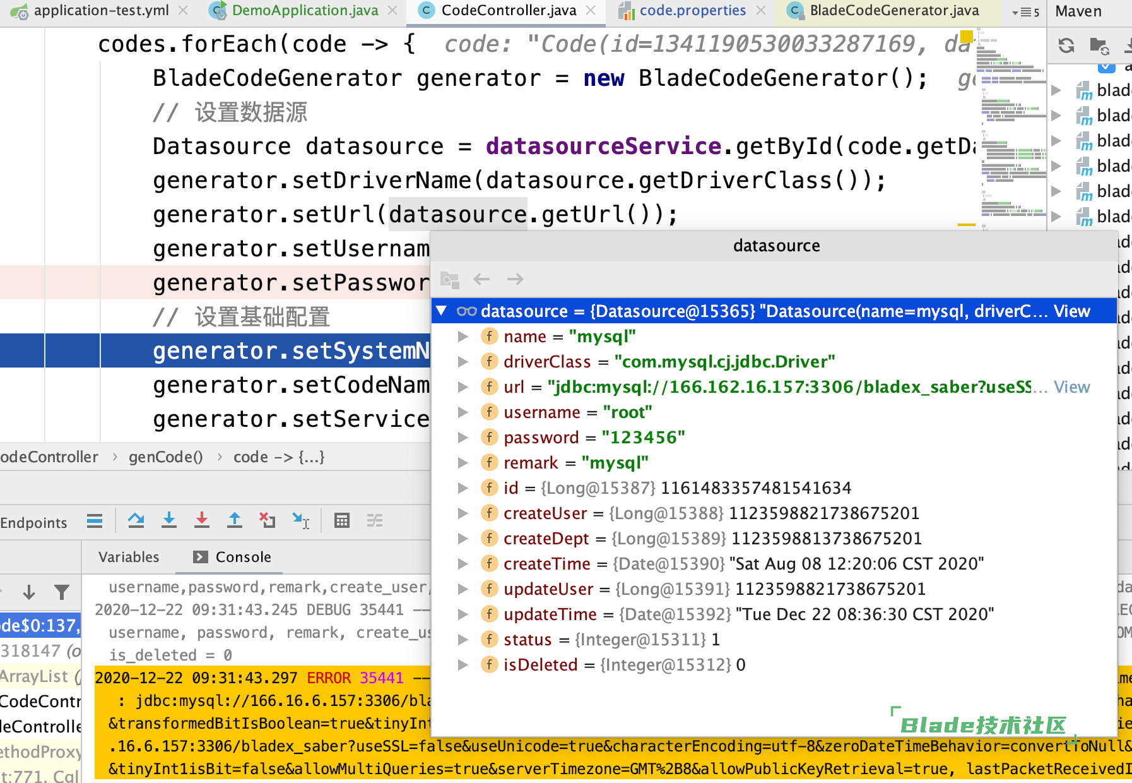Screen dimensions: 1132x783
Task: Click the 'code -> {...}' breadcrumb
Action: (x=279, y=457)
